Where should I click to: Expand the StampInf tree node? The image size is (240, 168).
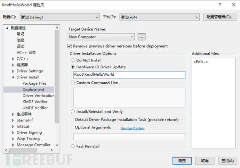[13, 120]
